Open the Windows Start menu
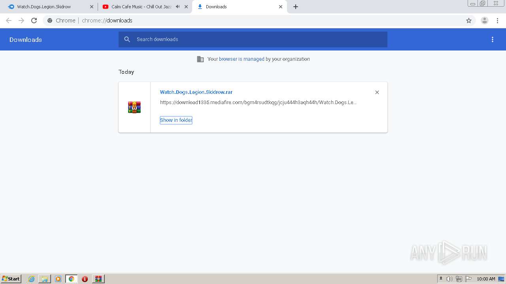 (x=11, y=279)
